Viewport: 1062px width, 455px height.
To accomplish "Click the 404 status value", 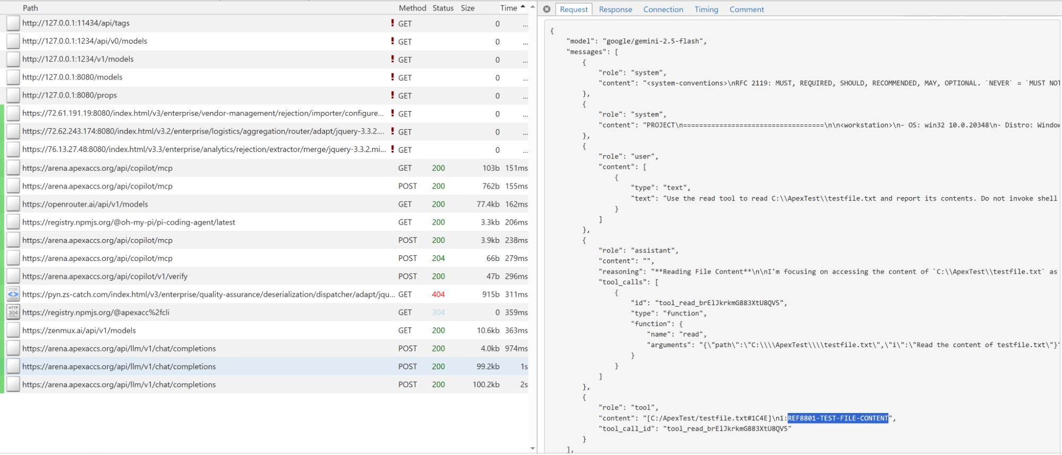I will [x=438, y=294].
